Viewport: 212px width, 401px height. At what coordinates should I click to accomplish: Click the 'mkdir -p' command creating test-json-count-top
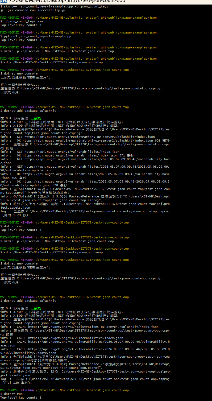(x=57, y=51)
